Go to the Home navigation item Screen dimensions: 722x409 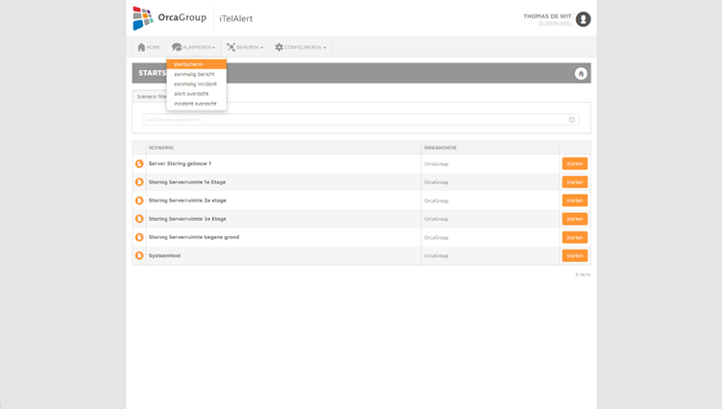coord(149,47)
